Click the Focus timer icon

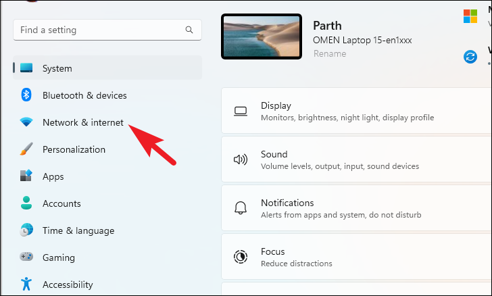[x=241, y=257]
